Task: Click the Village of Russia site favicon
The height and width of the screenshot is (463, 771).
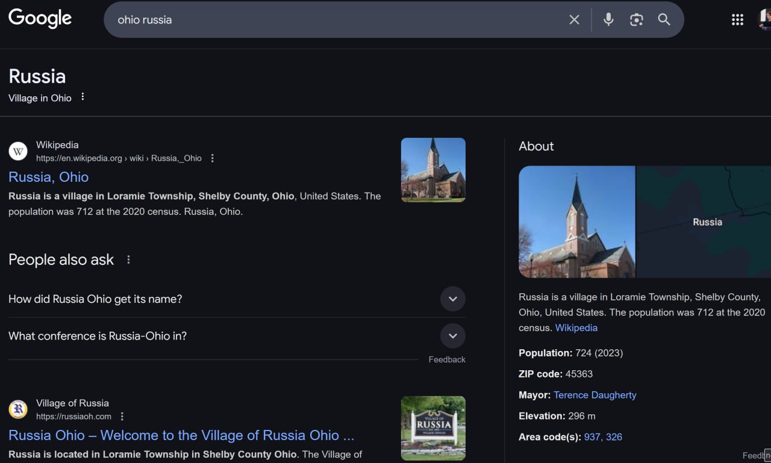Action: (x=18, y=409)
